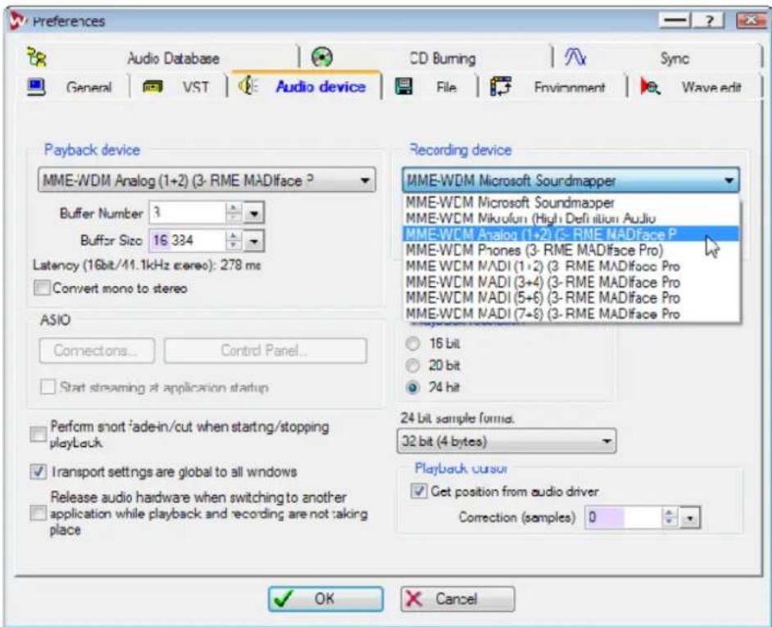
Task: Open the Playback device dropdown
Action: coord(207,179)
